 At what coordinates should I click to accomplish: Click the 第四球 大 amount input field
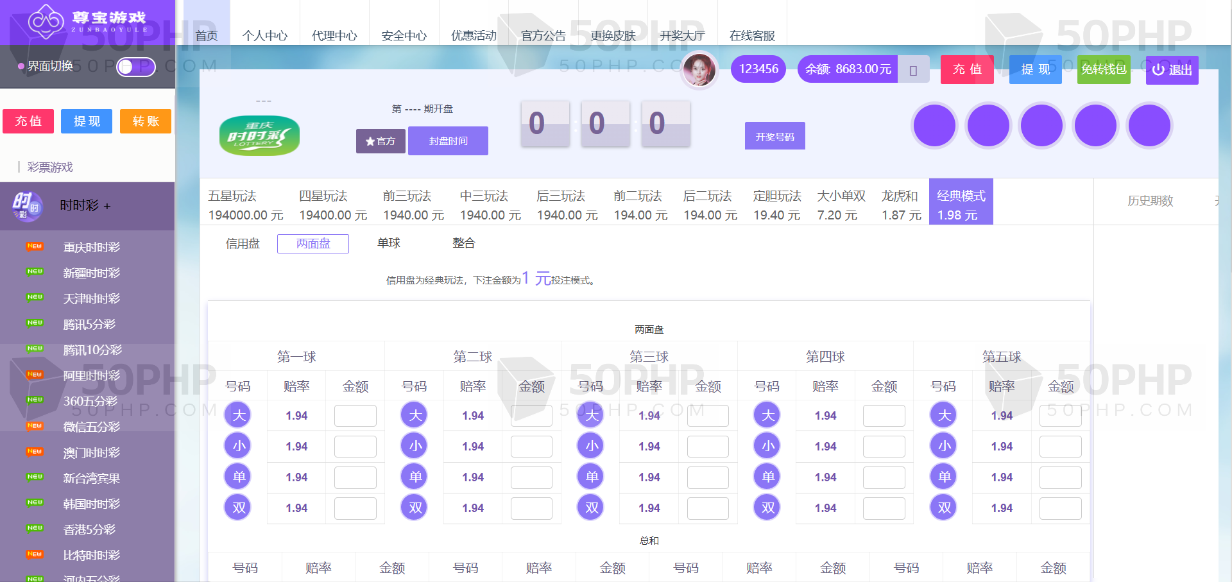[884, 416]
